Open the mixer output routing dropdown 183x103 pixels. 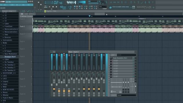pos(126,95)
